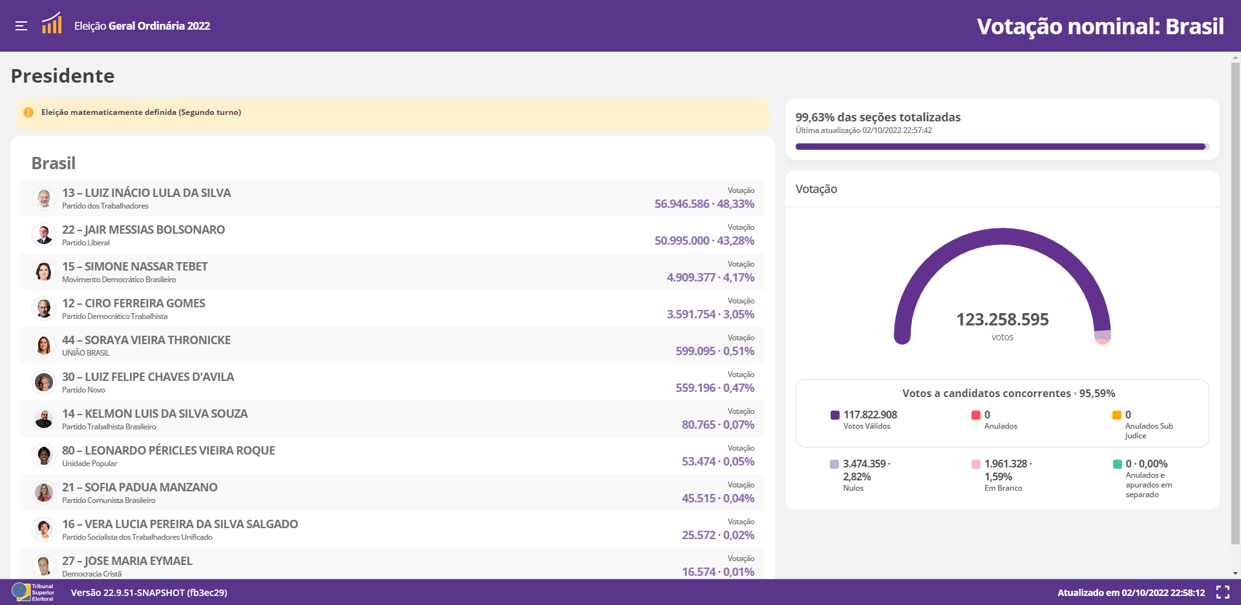
Task: Click Atualizado em 02/10/2022 22:58:12 text
Action: (1131, 593)
